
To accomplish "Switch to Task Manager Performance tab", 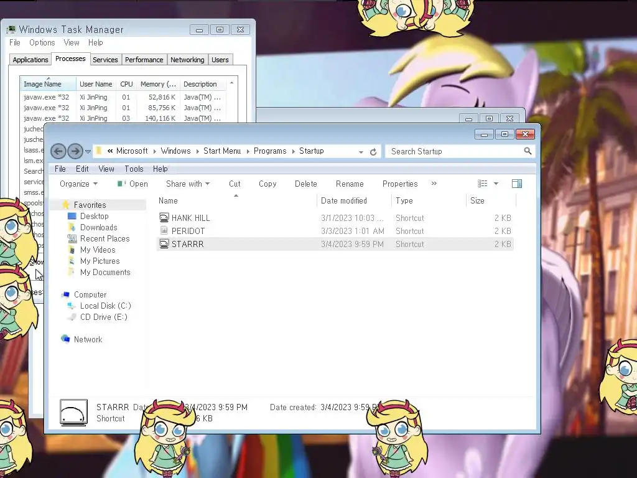I will click(144, 60).
